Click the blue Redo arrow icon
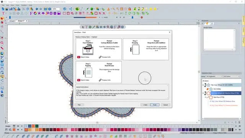 click(41, 9)
